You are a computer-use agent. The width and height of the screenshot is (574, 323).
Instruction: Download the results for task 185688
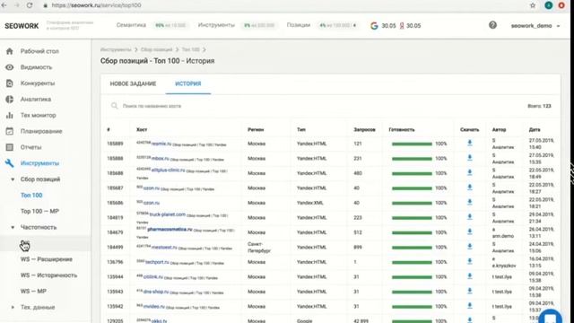pos(470,173)
